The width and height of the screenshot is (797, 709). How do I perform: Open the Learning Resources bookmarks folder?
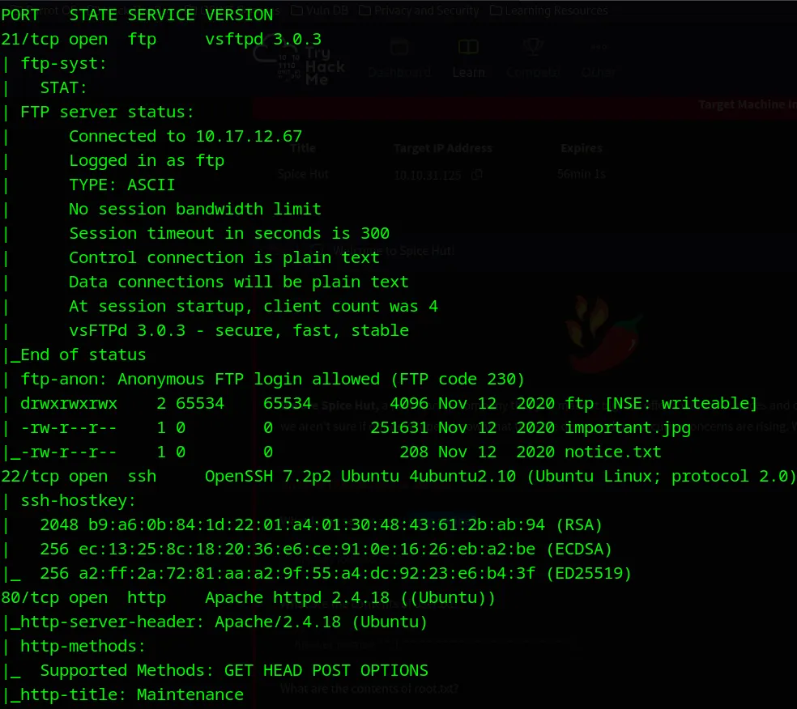550,11
